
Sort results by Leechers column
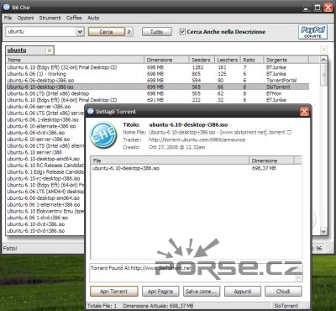click(x=228, y=60)
